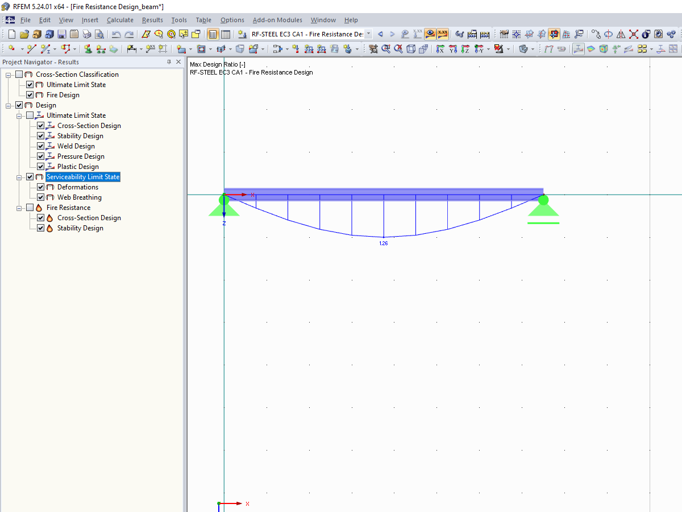This screenshot has height=512, width=682.
Task: Click the back navigation arrow button
Action: pos(380,34)
